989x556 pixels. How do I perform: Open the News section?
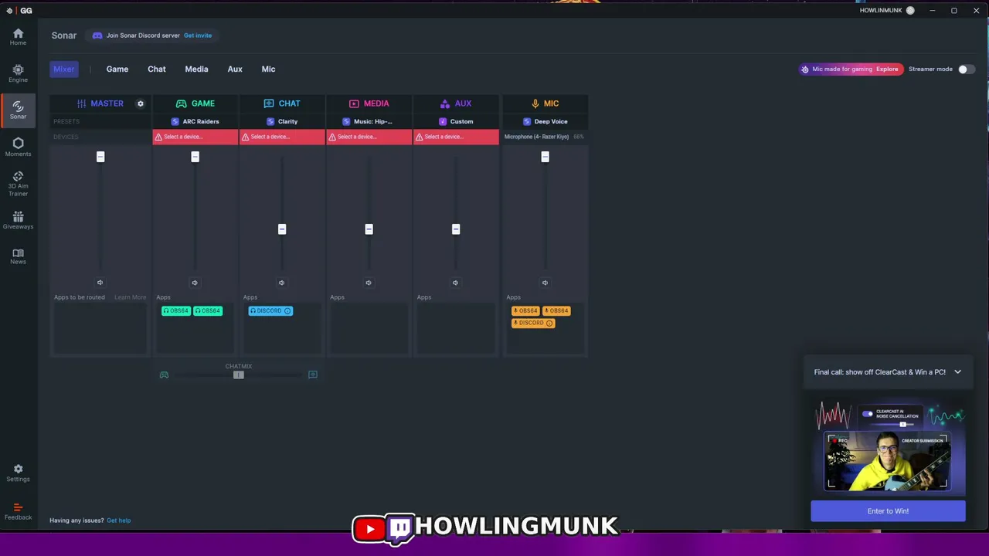click(x=18, y=256)
